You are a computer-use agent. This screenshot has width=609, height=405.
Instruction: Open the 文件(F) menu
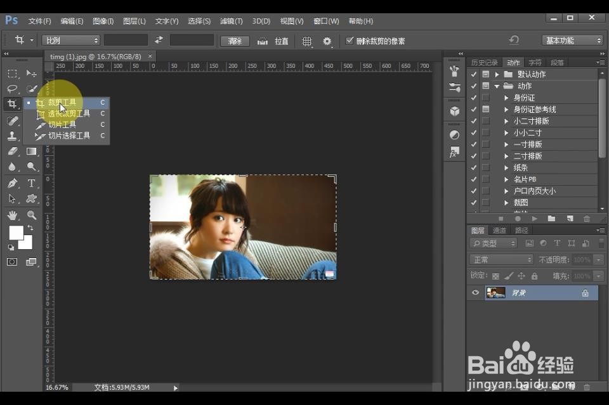[x=39, y=21]
